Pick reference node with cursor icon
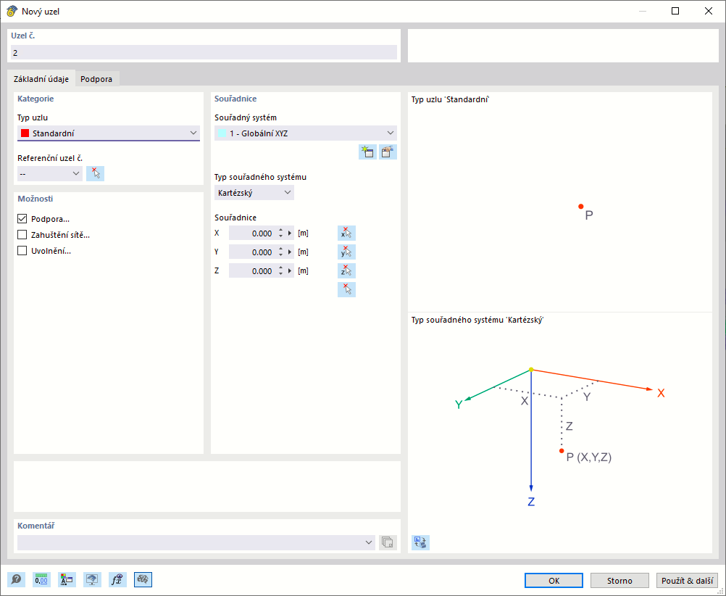726x596 pixels. [x=96, y=173]
